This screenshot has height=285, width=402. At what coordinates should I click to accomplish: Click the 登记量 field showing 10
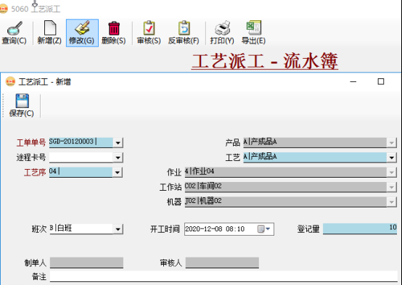click(x=360, y=228)
